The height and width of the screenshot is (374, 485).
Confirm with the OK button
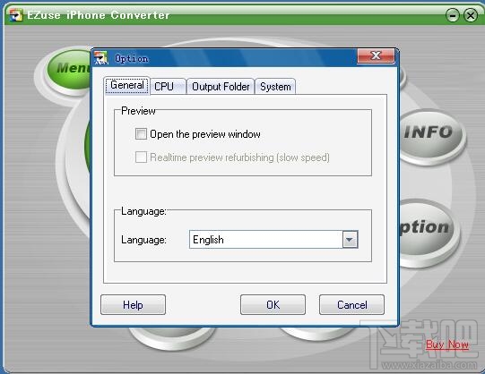[x=273, y=305]
